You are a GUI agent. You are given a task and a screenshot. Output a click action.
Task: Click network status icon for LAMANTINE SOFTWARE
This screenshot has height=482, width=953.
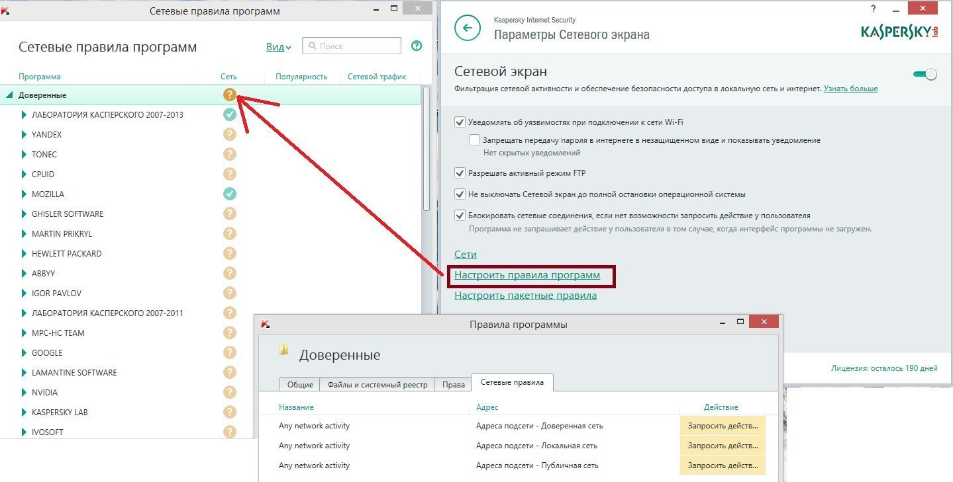tap(229, 372)
